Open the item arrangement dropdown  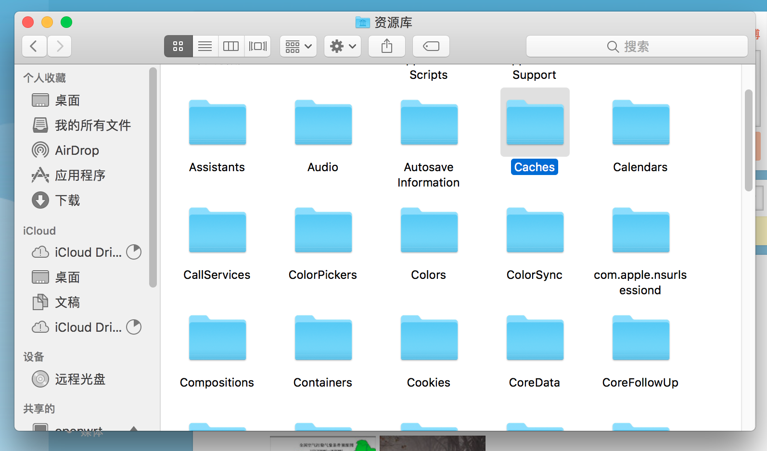click(x=298, y=46)
